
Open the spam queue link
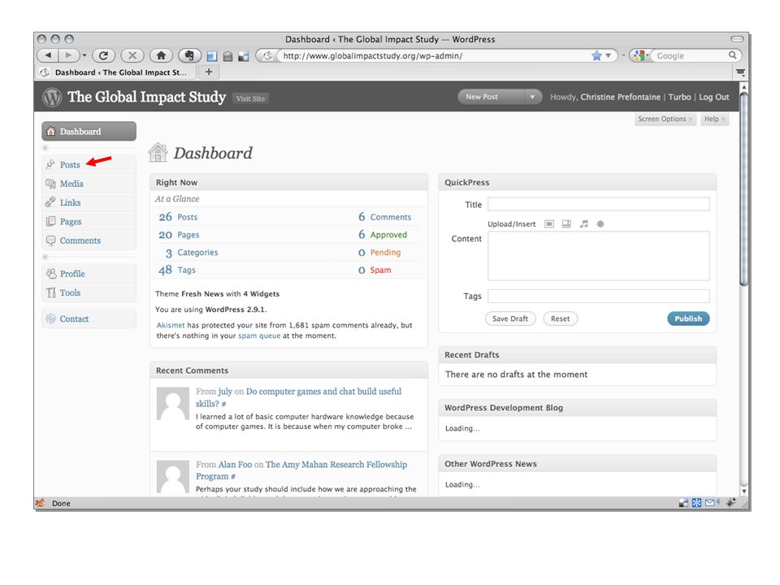click(259, 336)
